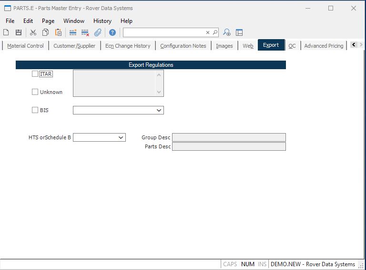Switch to the Configuration Notes tab
Image resolution: width=366 pixels, height=270 pixels.
[183, 46]
